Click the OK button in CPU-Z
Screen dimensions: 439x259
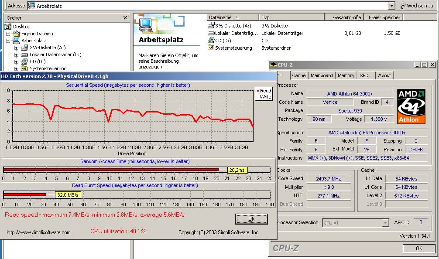pos(419,249)
